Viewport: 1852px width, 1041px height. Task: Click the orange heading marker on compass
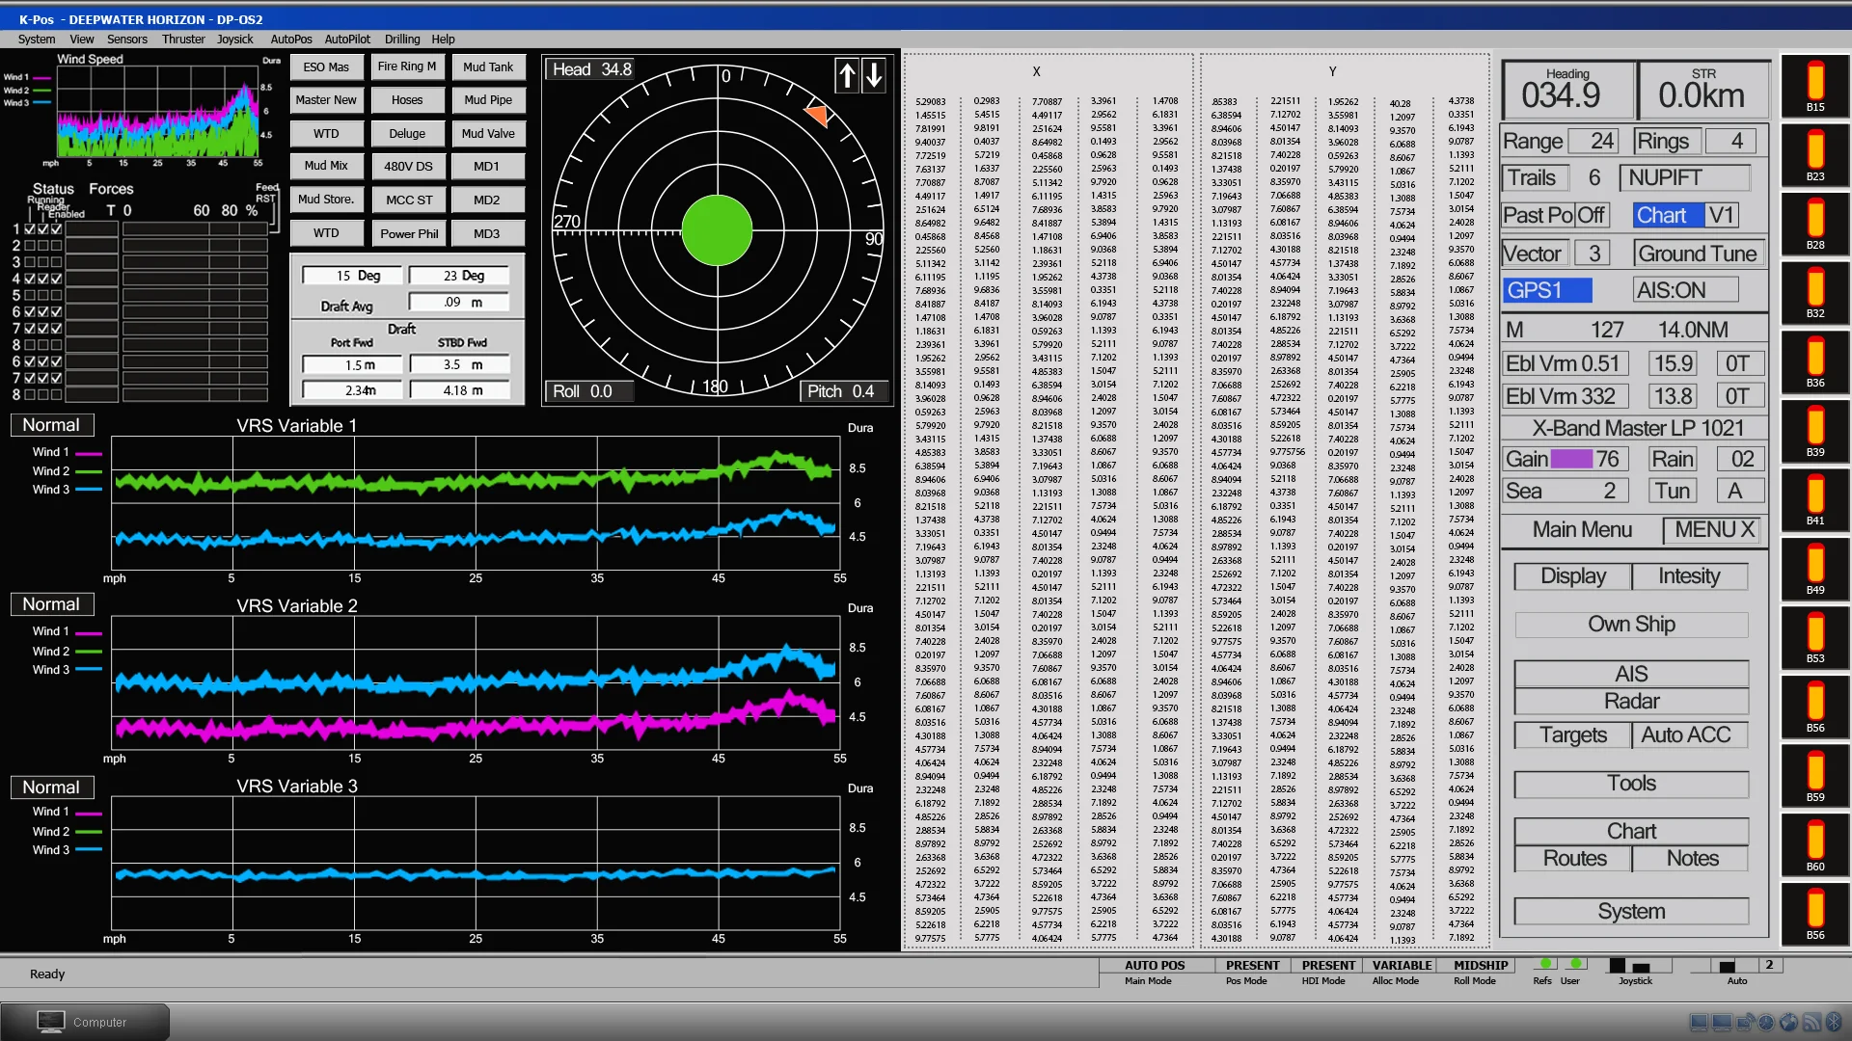click(817, 115)
